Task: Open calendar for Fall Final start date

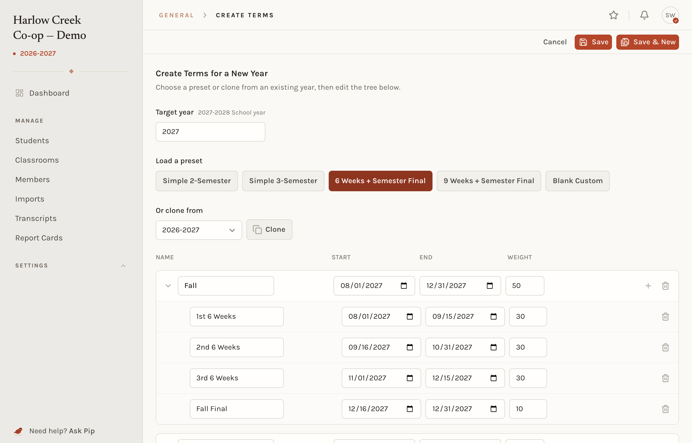Action: [410, 409]
